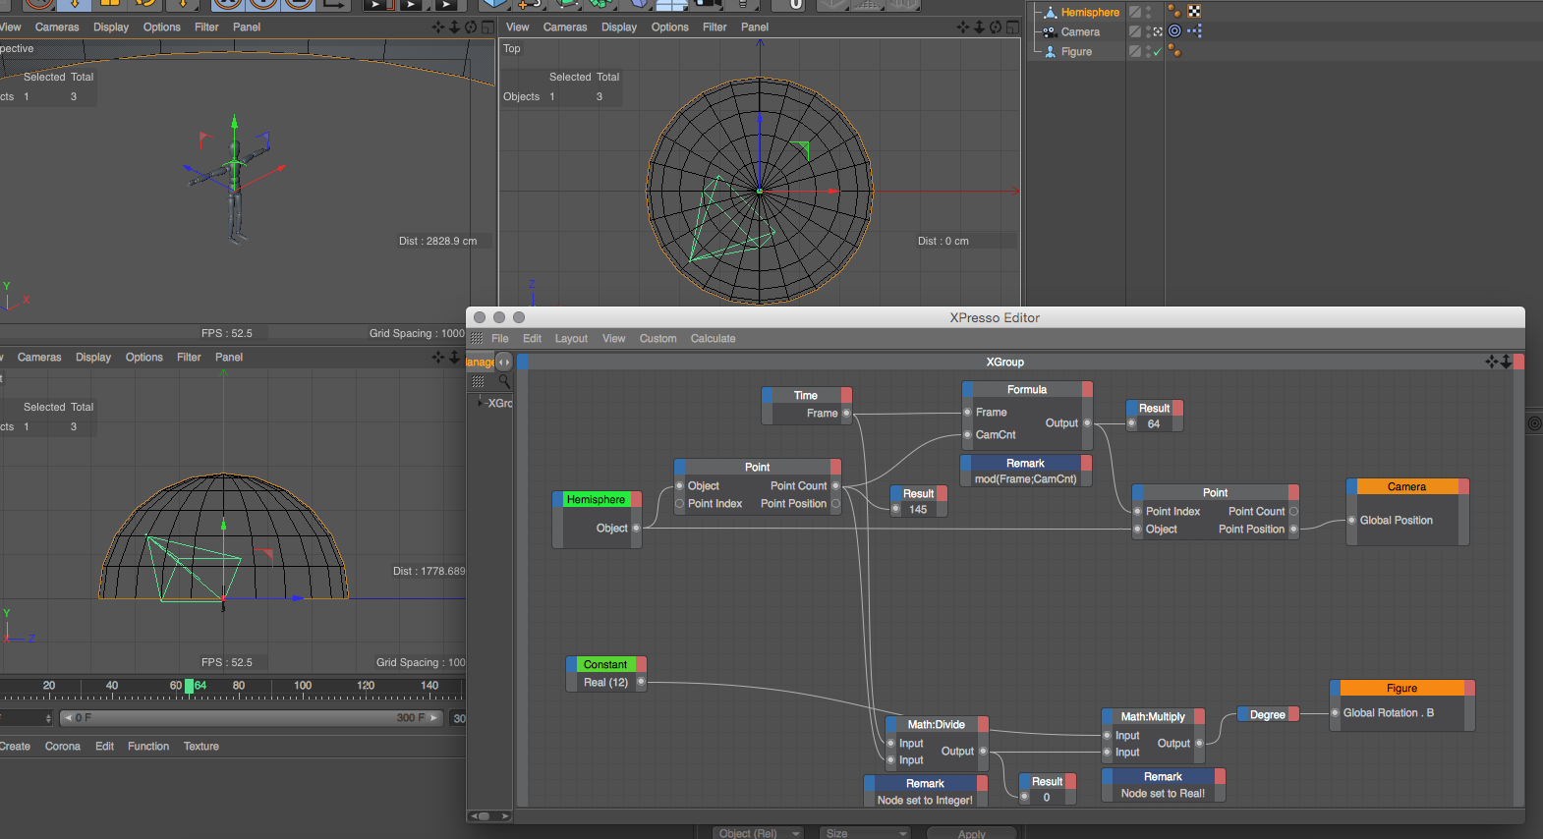Click the Apply button
The height and width of the screenshot is (839, 1543).
click(x=972, y=833)
